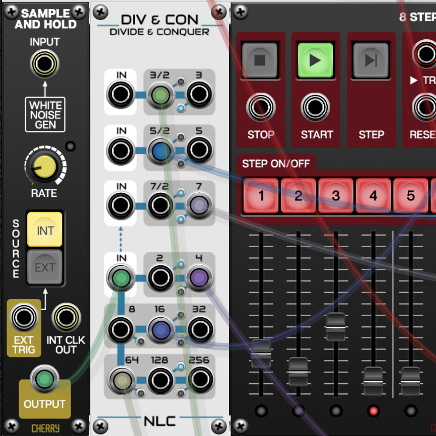Click the sequencer Stop button
The image size is (436, 436).
click(x=260, y=60)
